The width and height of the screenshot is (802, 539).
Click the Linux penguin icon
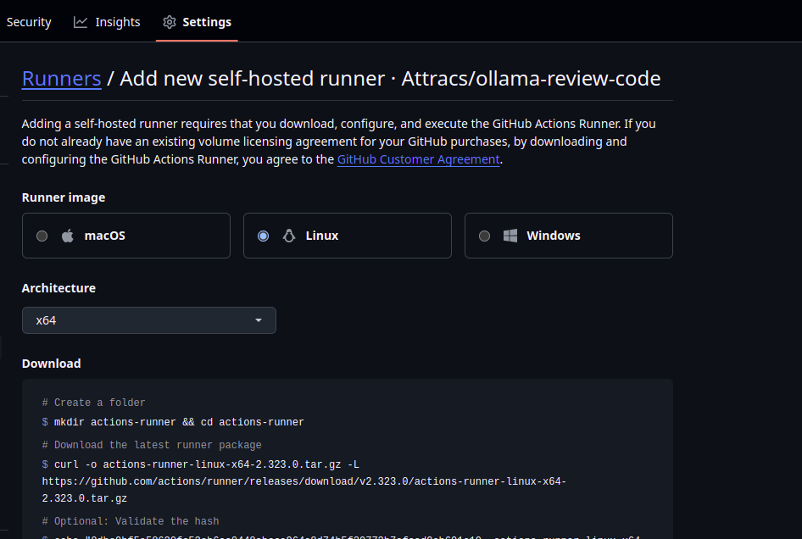[289, 236]
